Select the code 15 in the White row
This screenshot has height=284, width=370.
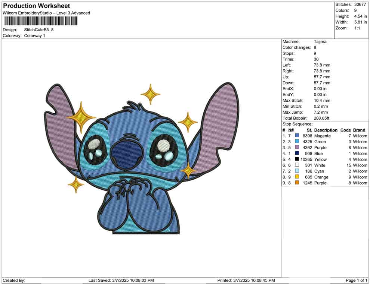[x=349, y=165]
